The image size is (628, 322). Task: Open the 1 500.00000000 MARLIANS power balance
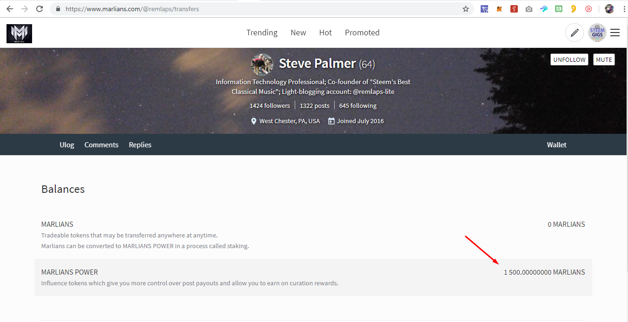tap(544, 272)
